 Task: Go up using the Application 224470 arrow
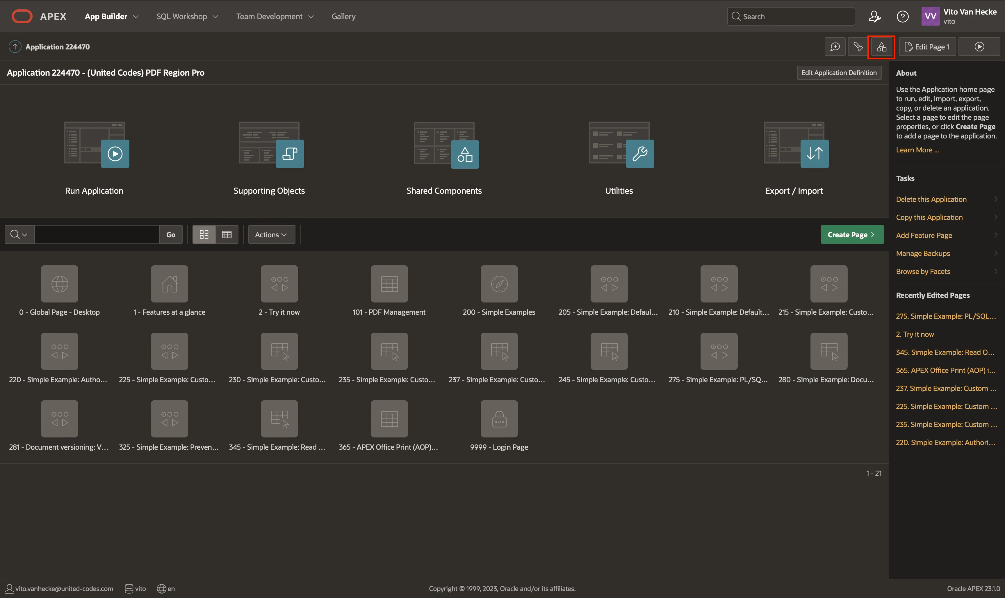click(15, 47)
